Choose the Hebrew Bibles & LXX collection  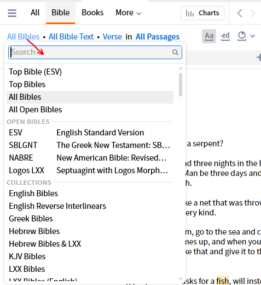click(90, 244)
